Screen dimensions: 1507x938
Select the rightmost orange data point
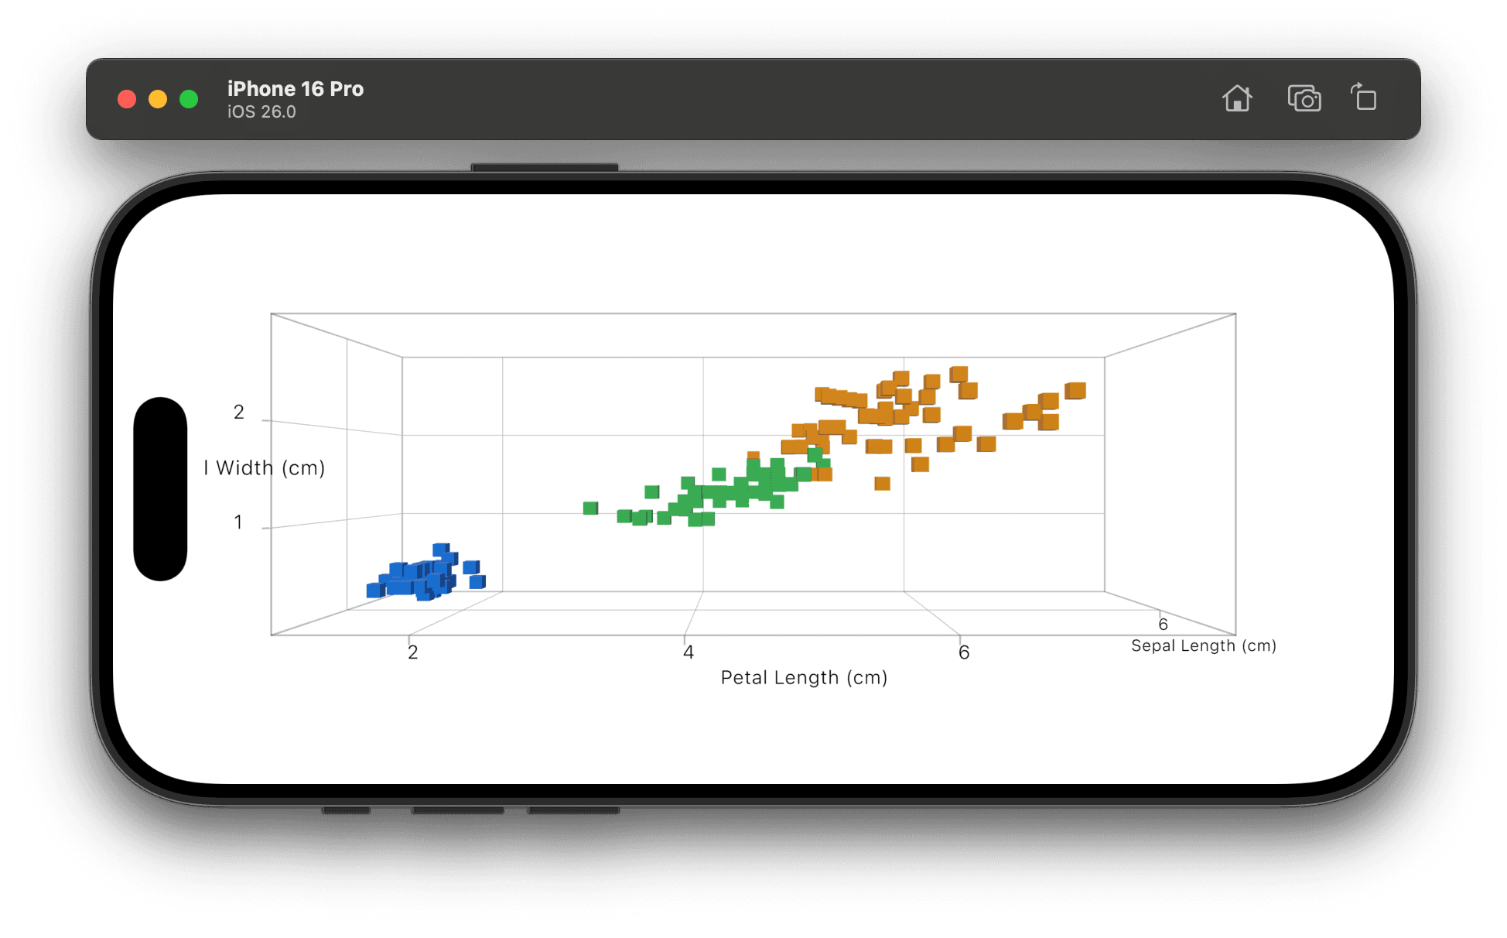[1075, 391]
